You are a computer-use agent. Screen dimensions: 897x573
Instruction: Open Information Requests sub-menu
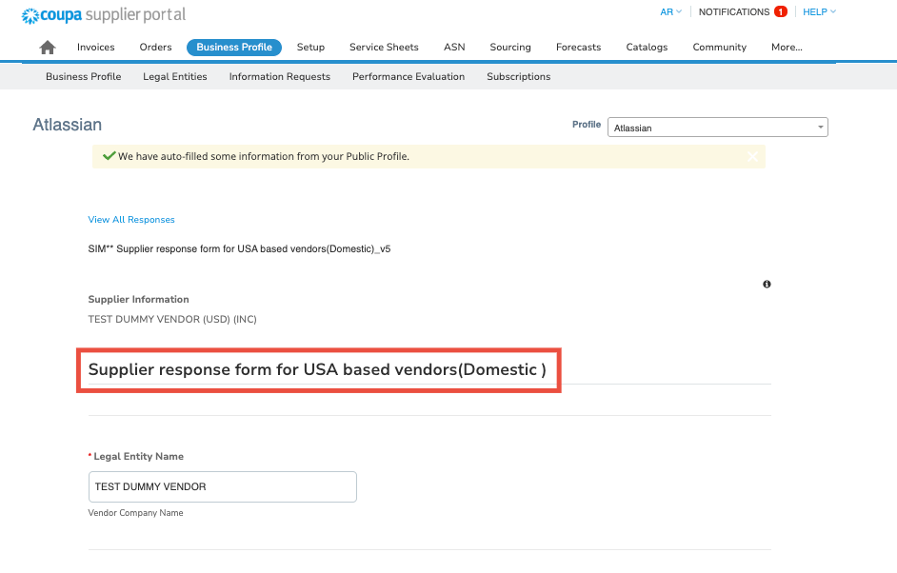(x=280, y=77)
